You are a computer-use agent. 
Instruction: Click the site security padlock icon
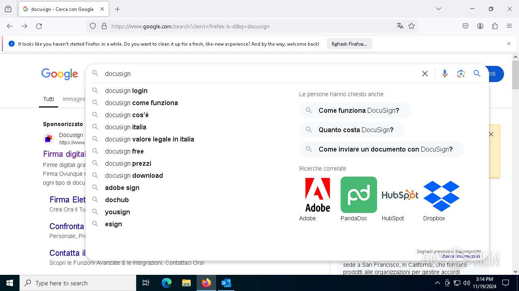pyautogui.click(x=104, y=26)
